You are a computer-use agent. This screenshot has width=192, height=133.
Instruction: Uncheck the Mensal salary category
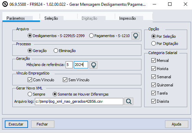[160, 60]
